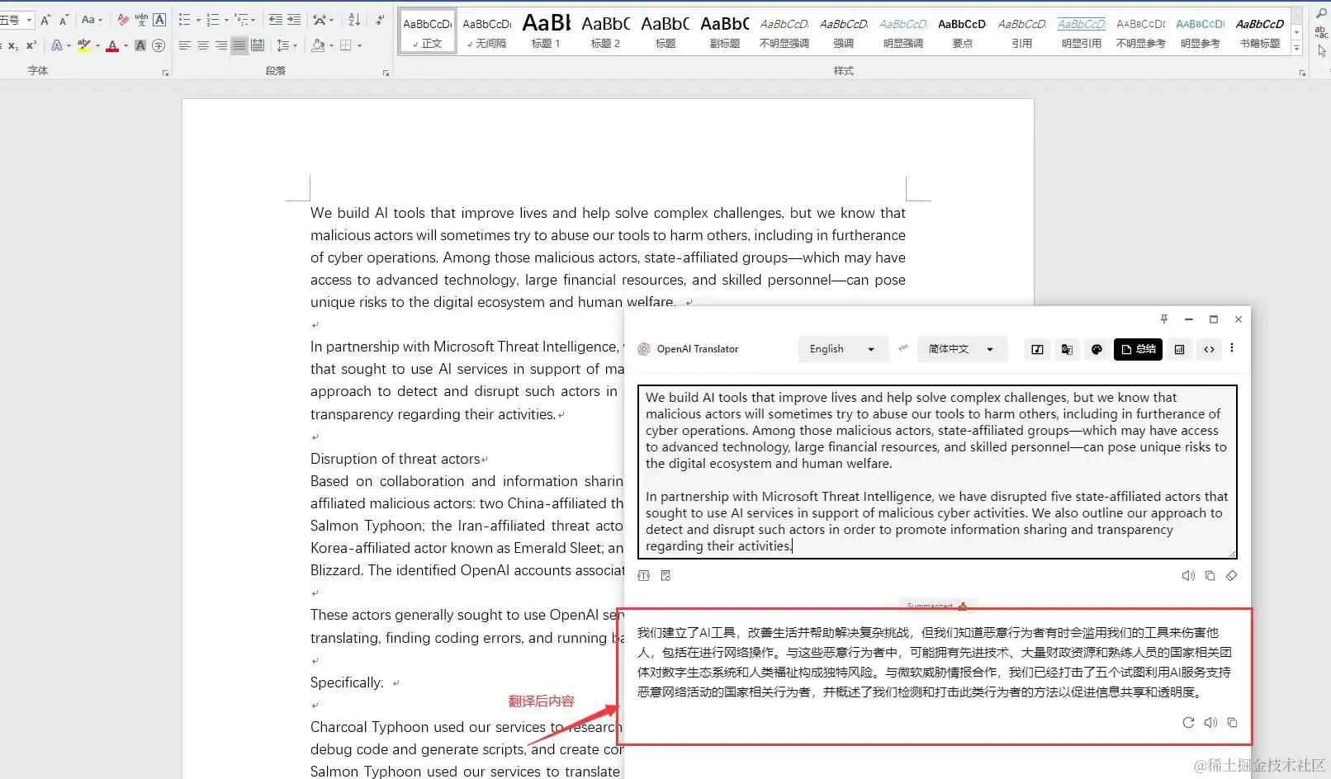
Task: Open the Asian Layout dropdown
Action: click(324, 20)
